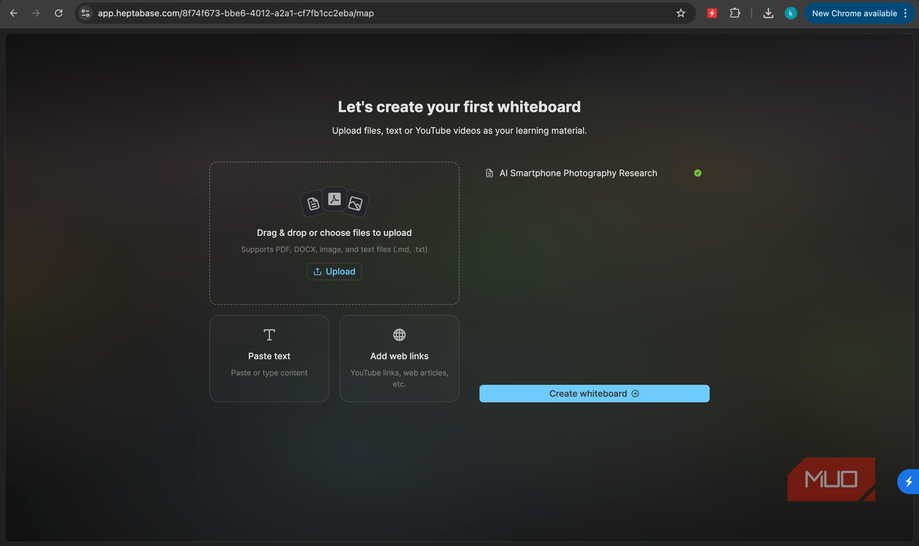Image resolution: width=919 pixels, height=546 pixels.
Task: Go forward to the next page
Action: pos(36,13)
